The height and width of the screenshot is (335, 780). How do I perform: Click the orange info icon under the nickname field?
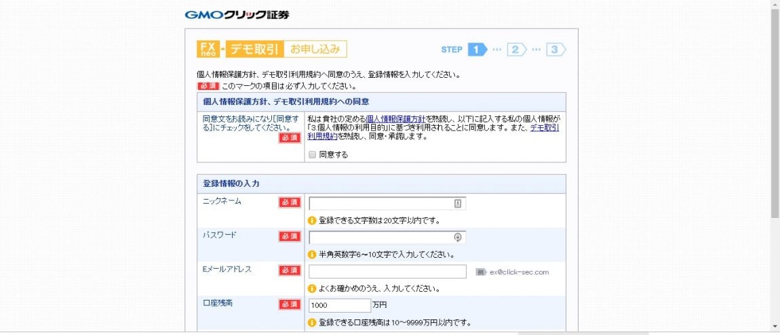click(x=312, y=220)
